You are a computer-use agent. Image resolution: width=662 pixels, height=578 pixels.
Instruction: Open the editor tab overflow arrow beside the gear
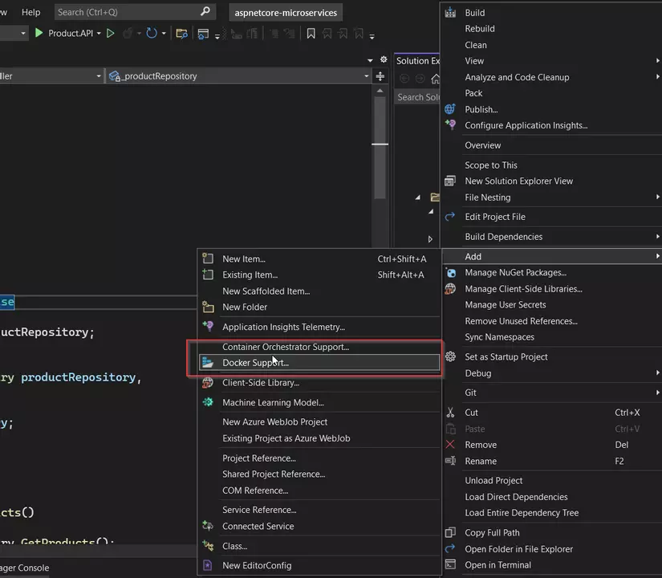coord(370,60)
